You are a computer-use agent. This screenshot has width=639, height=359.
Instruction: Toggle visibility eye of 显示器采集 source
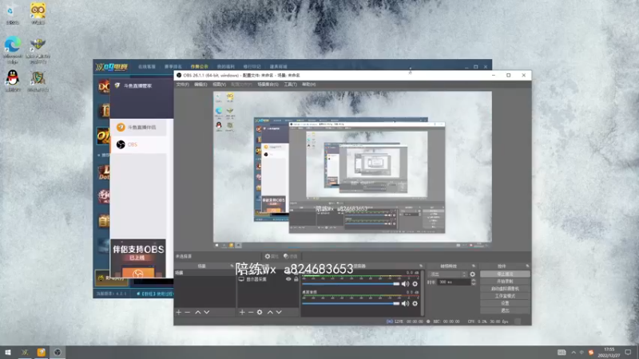tap(288, 279)
